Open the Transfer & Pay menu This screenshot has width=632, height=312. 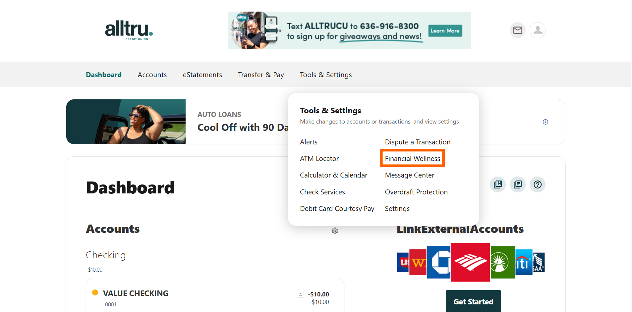[x=261, y=75]
